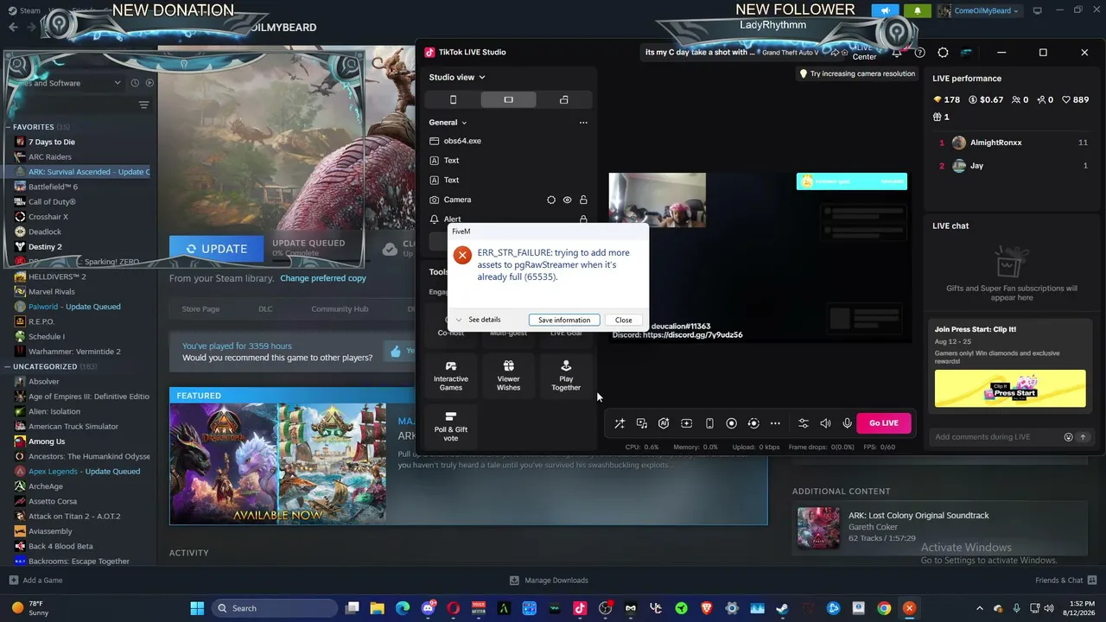Toggle the lock on the Camera source

click(583, 200)
